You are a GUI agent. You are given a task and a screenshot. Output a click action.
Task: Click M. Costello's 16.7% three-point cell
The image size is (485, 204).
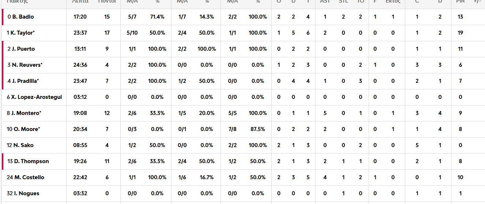click(207, 177)
